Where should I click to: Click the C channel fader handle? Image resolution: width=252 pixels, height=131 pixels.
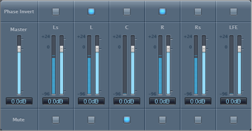point(133,49)
